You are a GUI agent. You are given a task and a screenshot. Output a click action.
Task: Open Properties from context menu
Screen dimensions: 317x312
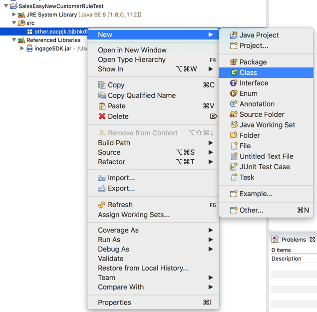click(153, 303)
